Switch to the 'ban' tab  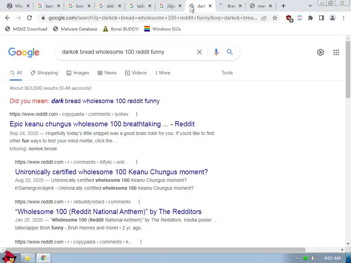[x=48, y=6]
